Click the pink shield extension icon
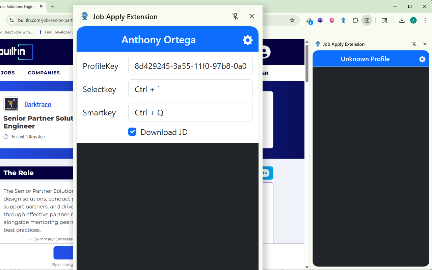This screenshot has height=270, width=432. tap(332, 20)
